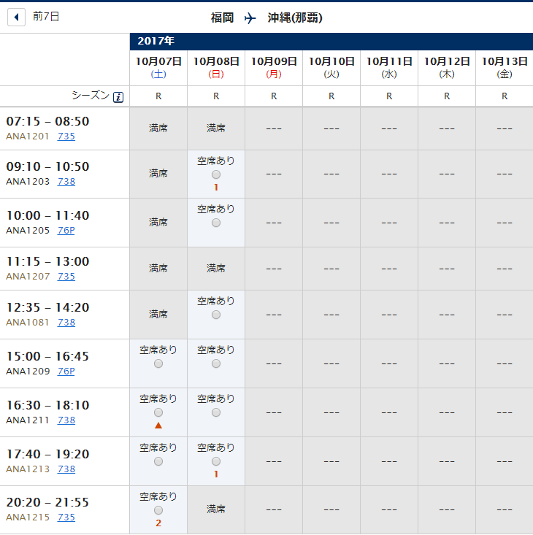Open the season info icon
533x535 pixels.
click(x=118, y=97)
